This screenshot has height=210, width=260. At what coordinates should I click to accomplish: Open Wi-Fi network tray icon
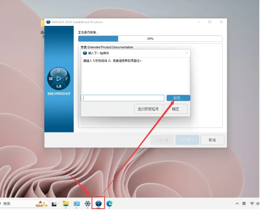(x=252, y=203)
